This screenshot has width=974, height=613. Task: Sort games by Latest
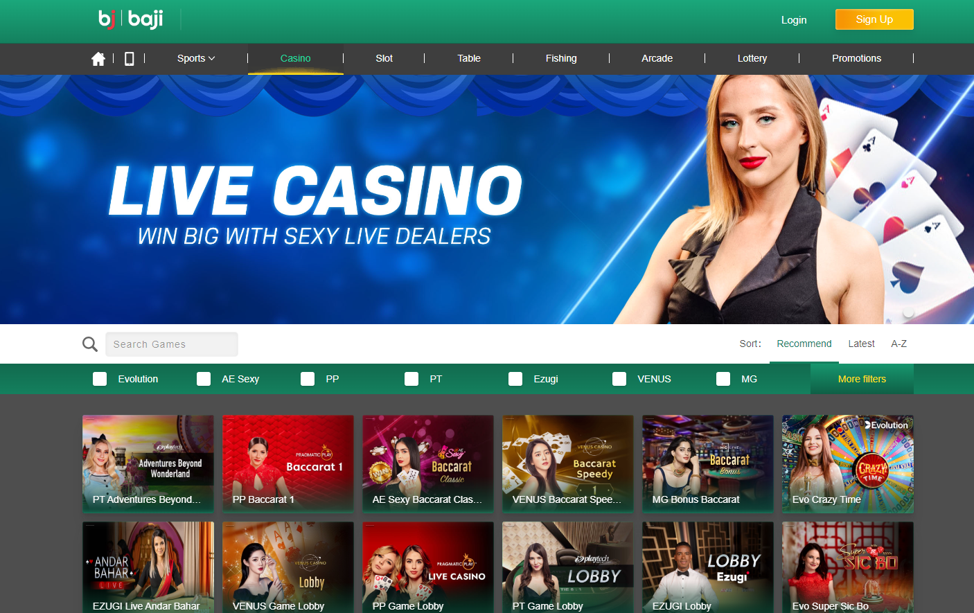(x=861, y=344)
